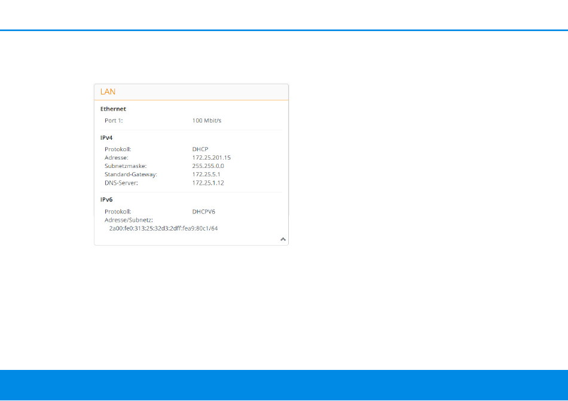
Task: Click the Adresse/Subnetz label
Action: point(129,220)
